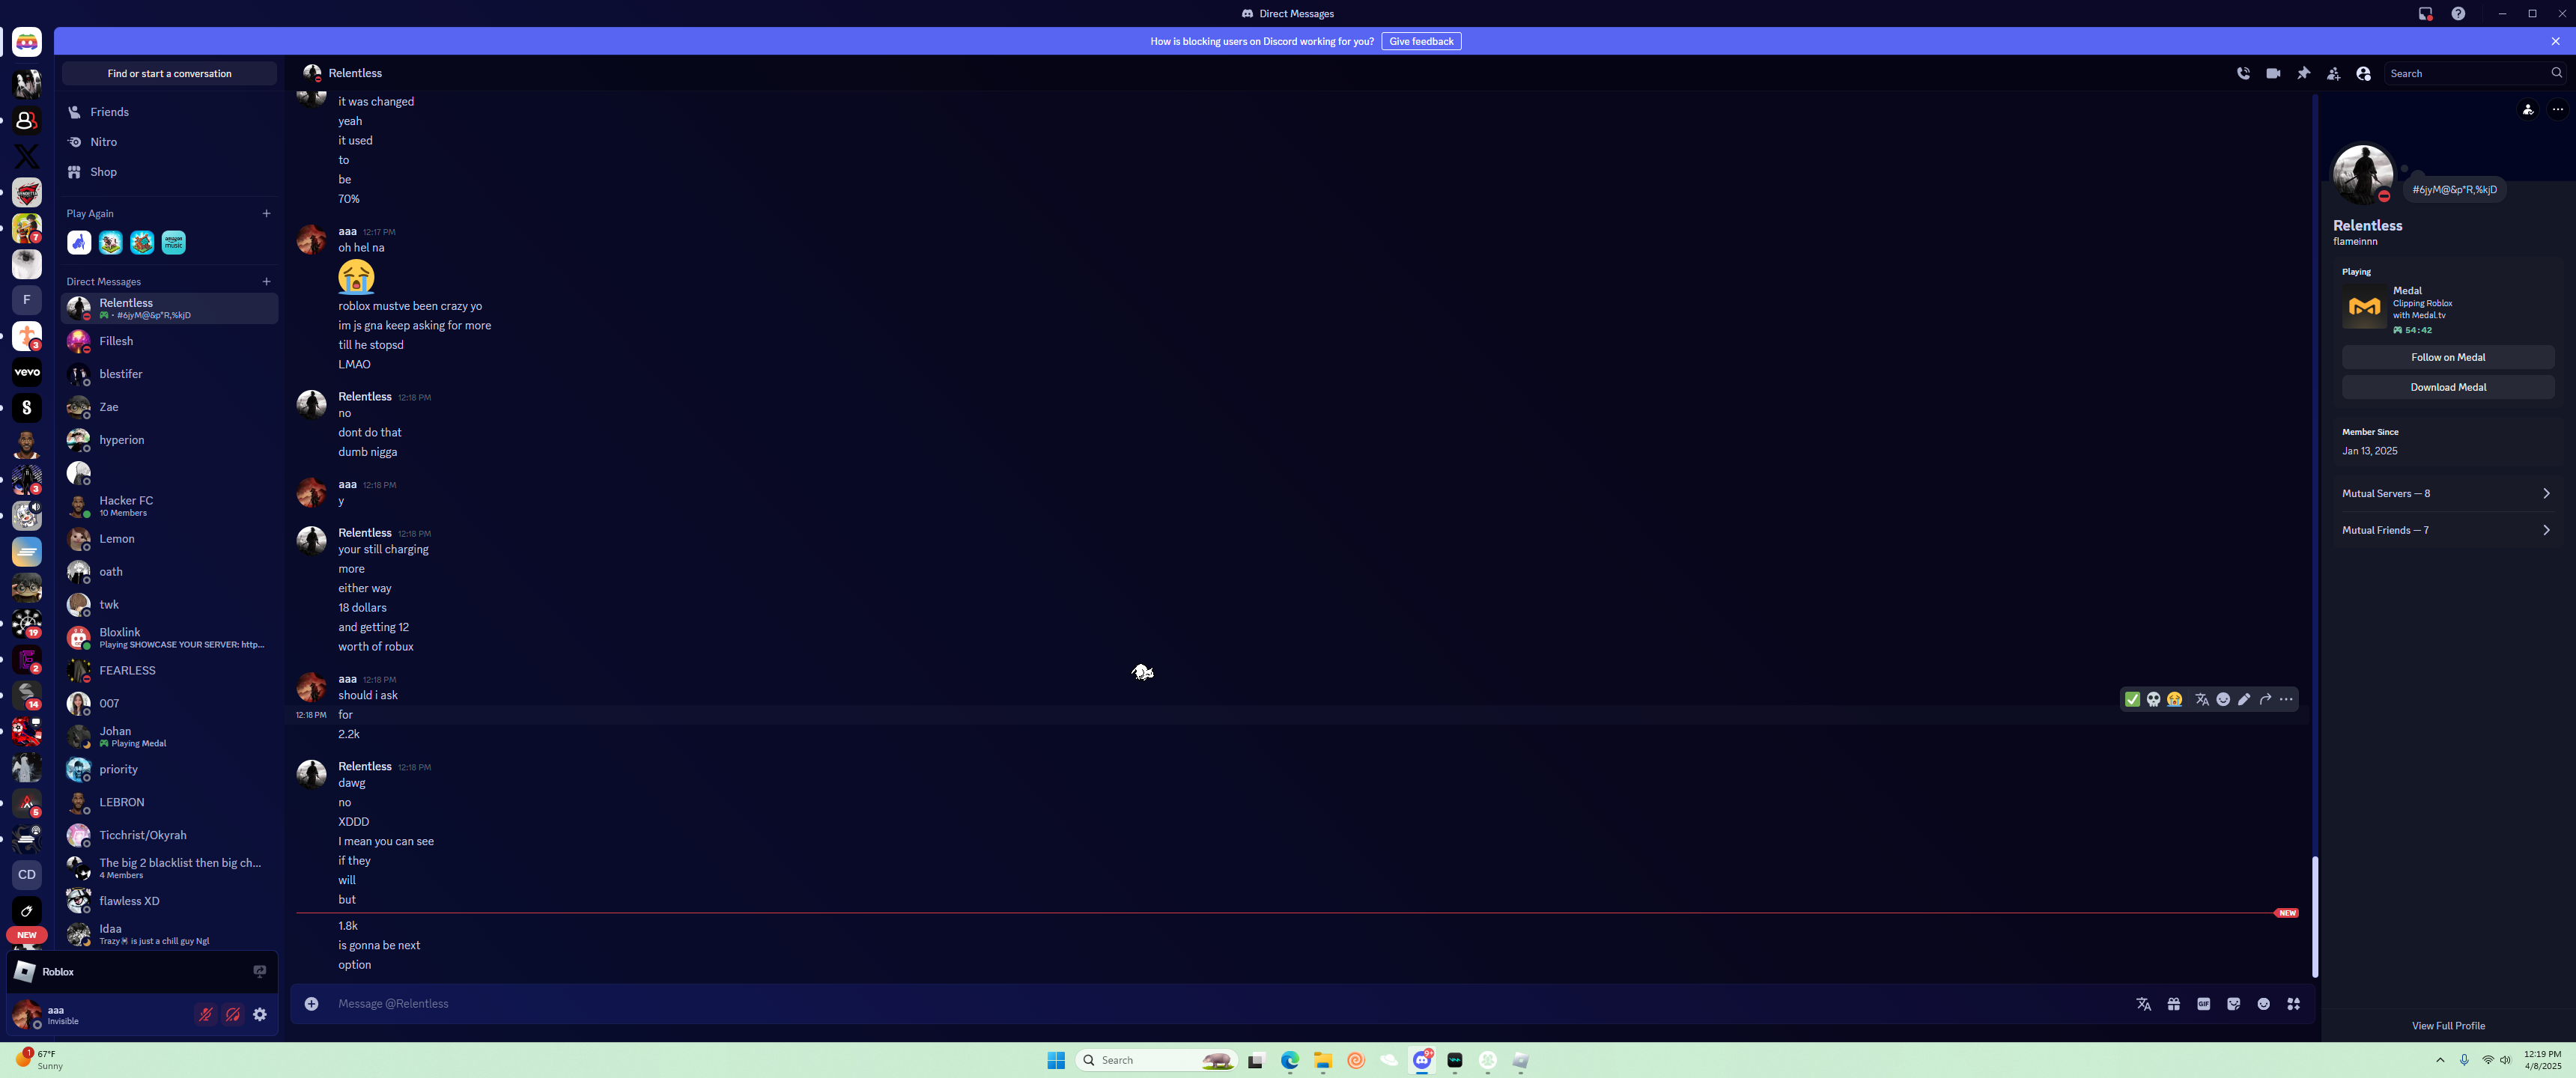This screenshot has width=2576, height=1078.
Task: Open pinned messages
Action: pos(2304,73)
